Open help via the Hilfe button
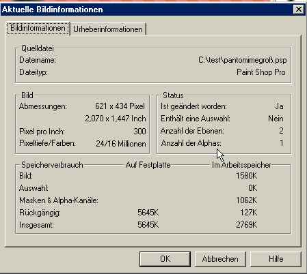This screenshot has height=274, width=307. [276, 259]
